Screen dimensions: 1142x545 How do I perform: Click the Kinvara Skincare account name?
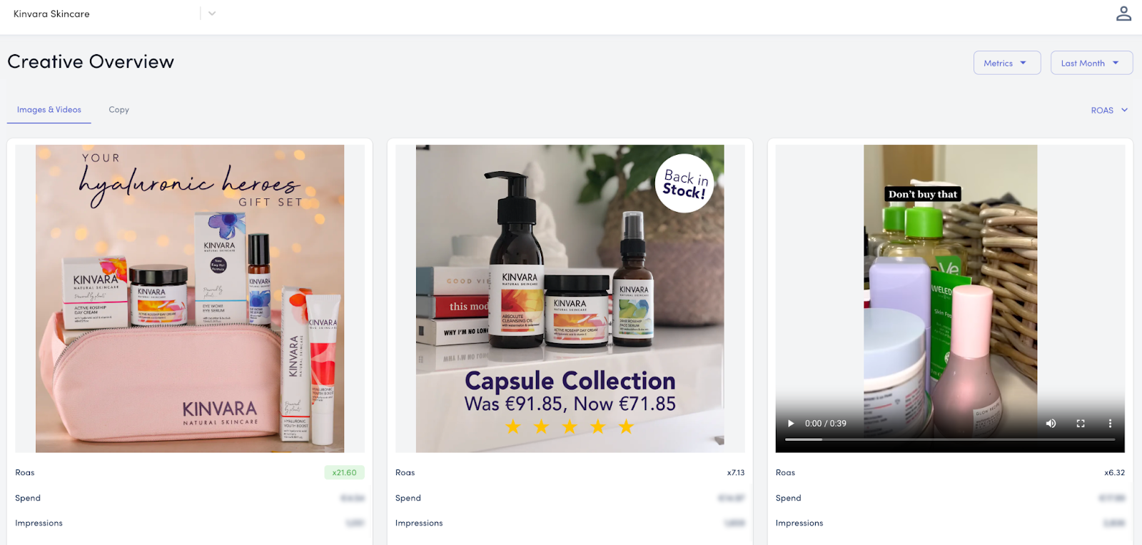tap(51, 14)
